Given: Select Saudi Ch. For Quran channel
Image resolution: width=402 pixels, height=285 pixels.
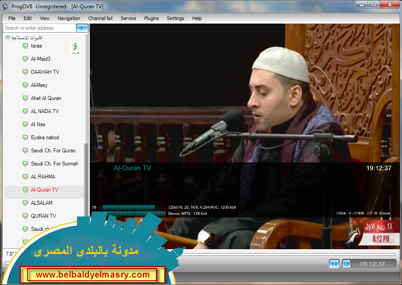Looking at the screenshot, I should (x=53, y=151).
